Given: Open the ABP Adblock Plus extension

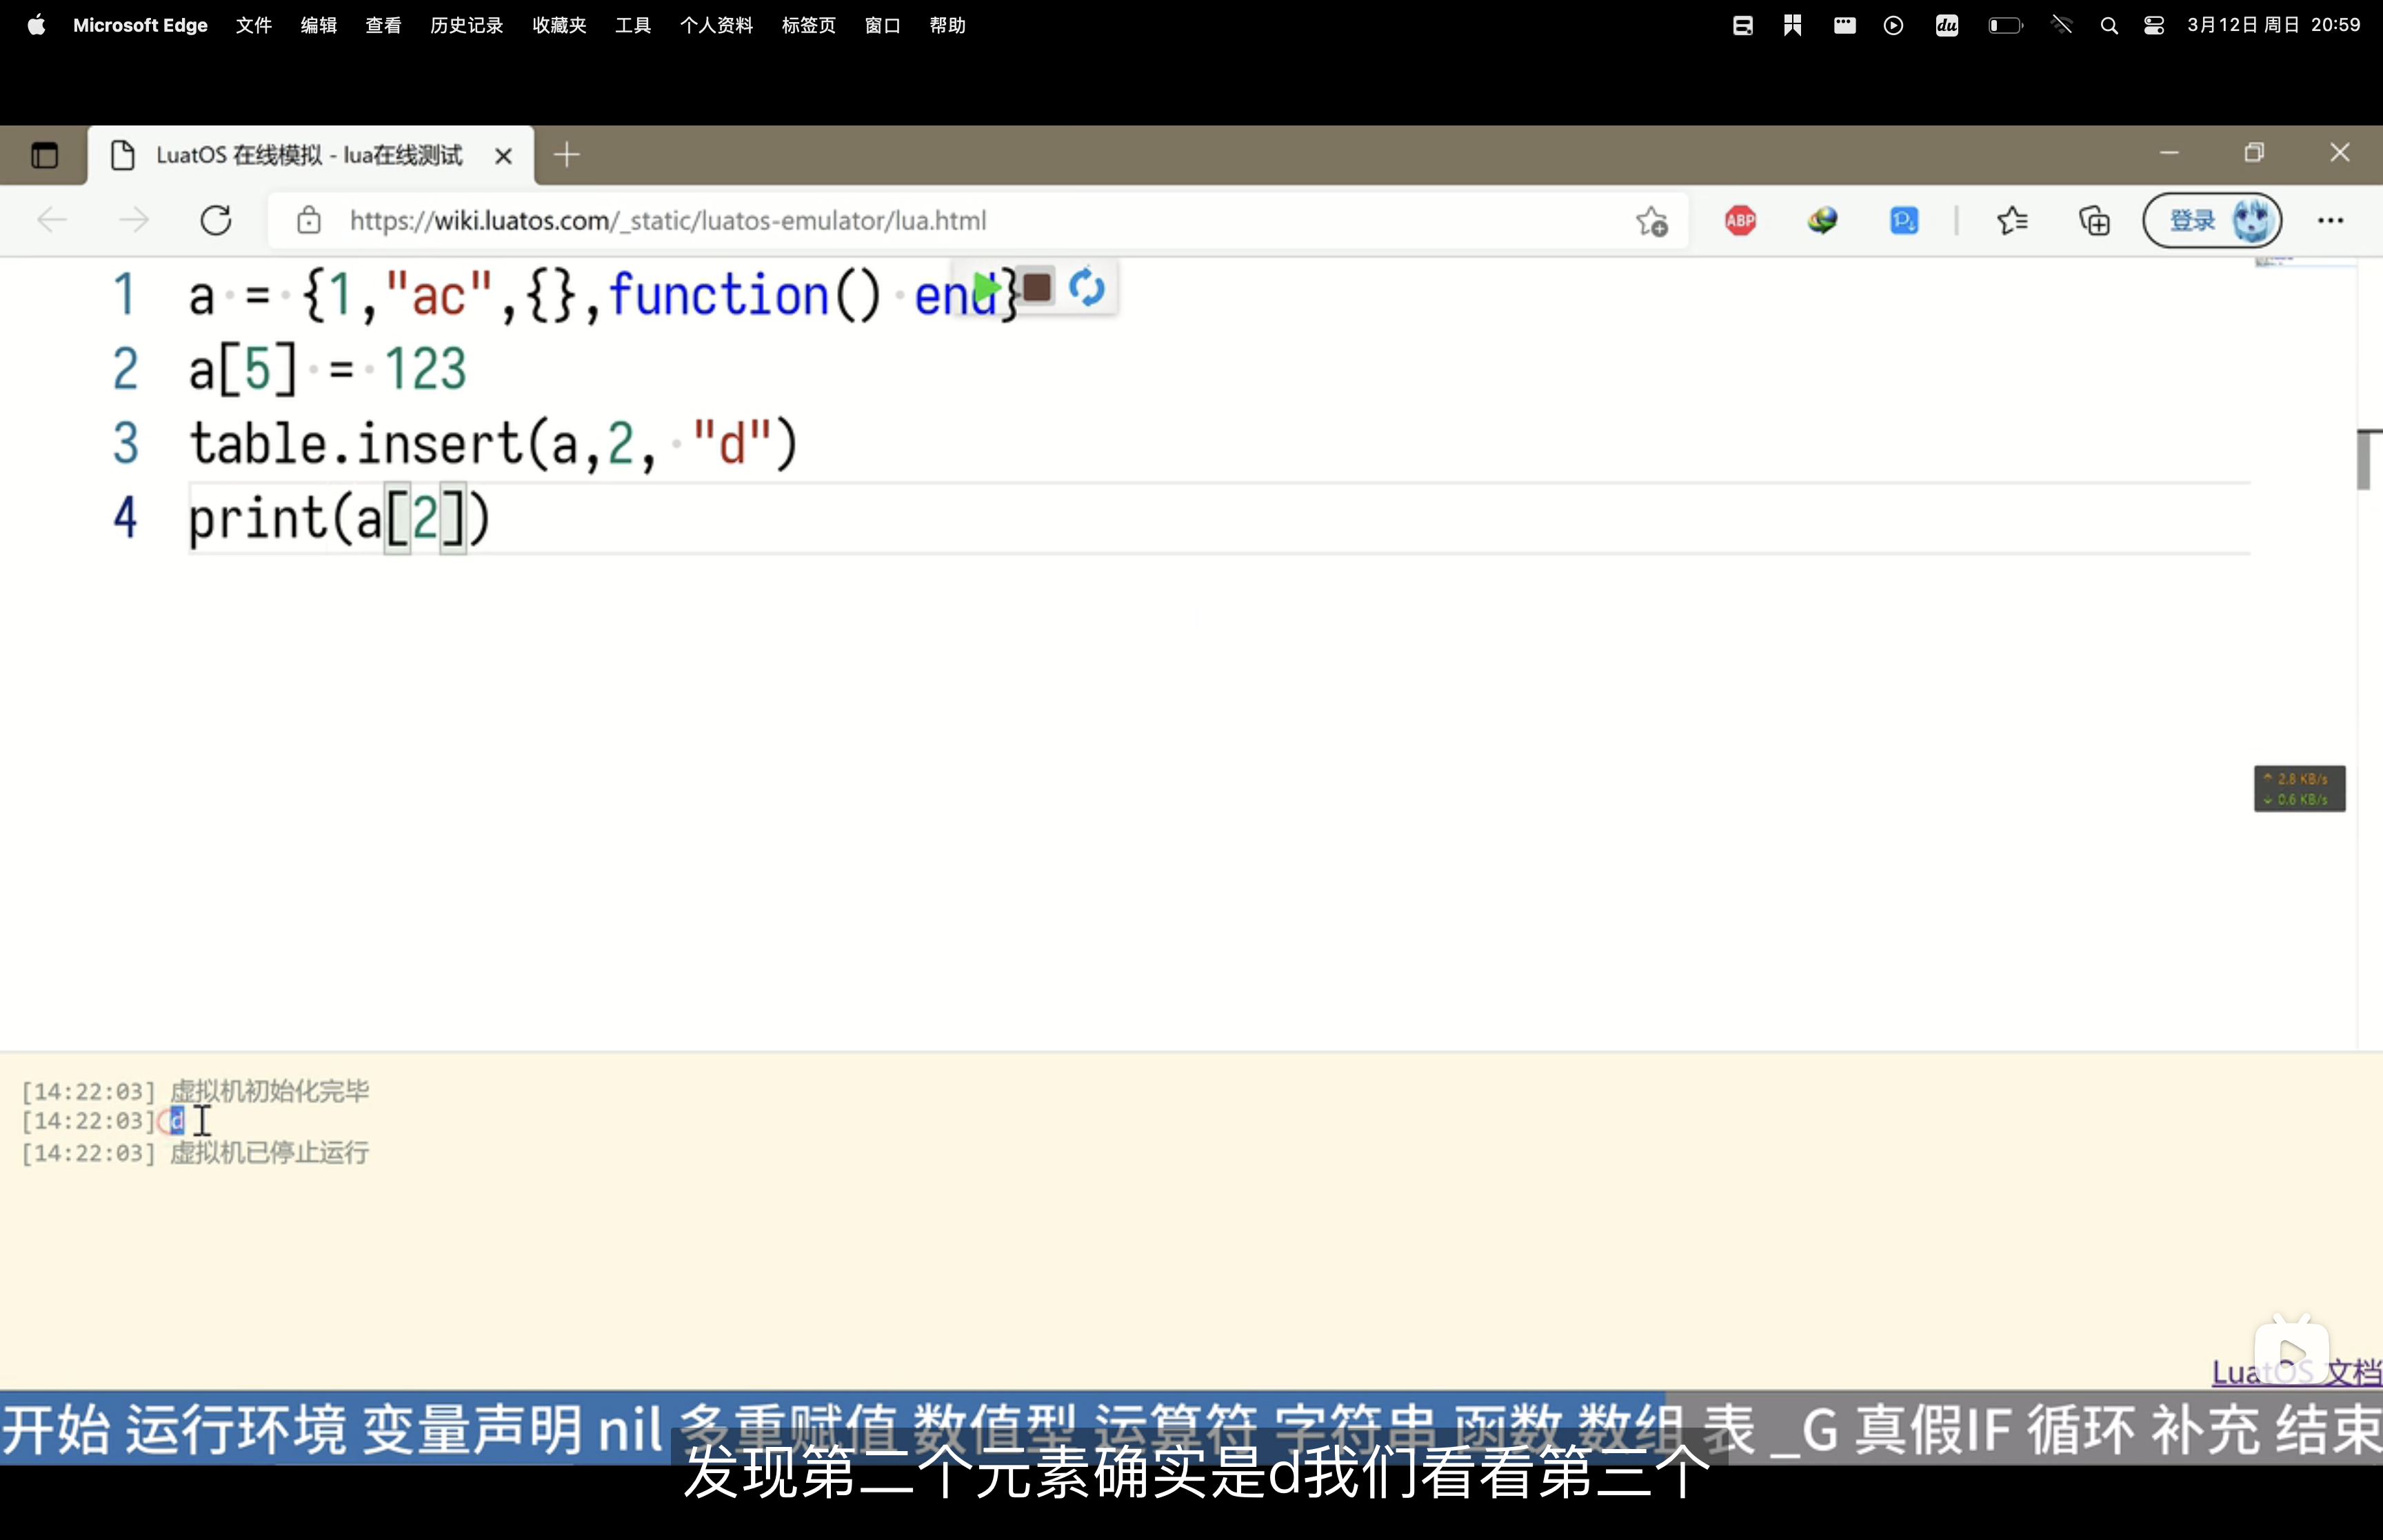Looking at the screenshot, I should (x=1740, y=221).
